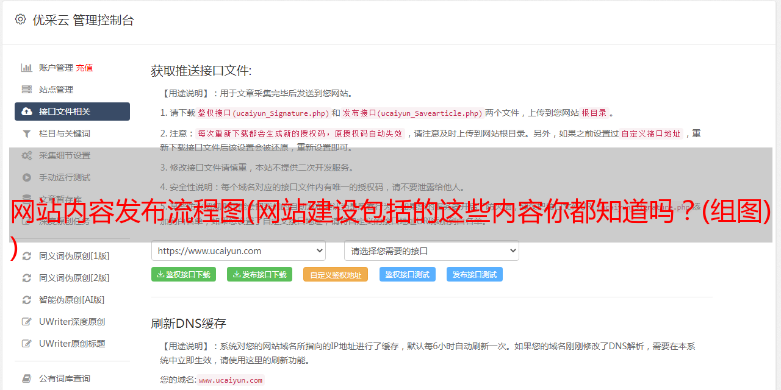Click the www.ucaiyun.com domain under 您的域名
781x390 pixels.
click(x=231, y=380)
